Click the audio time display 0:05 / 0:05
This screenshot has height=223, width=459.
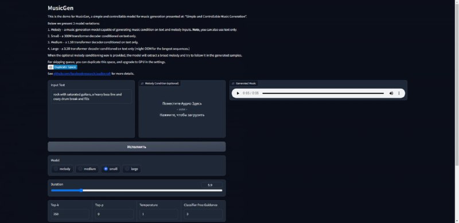coord(251,93)
